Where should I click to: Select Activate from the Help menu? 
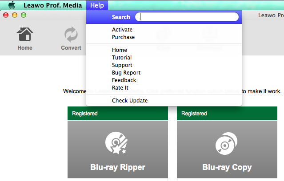point(164,29)
